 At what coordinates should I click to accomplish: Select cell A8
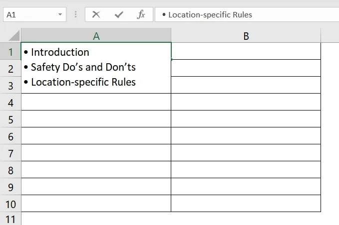point(96,169)
